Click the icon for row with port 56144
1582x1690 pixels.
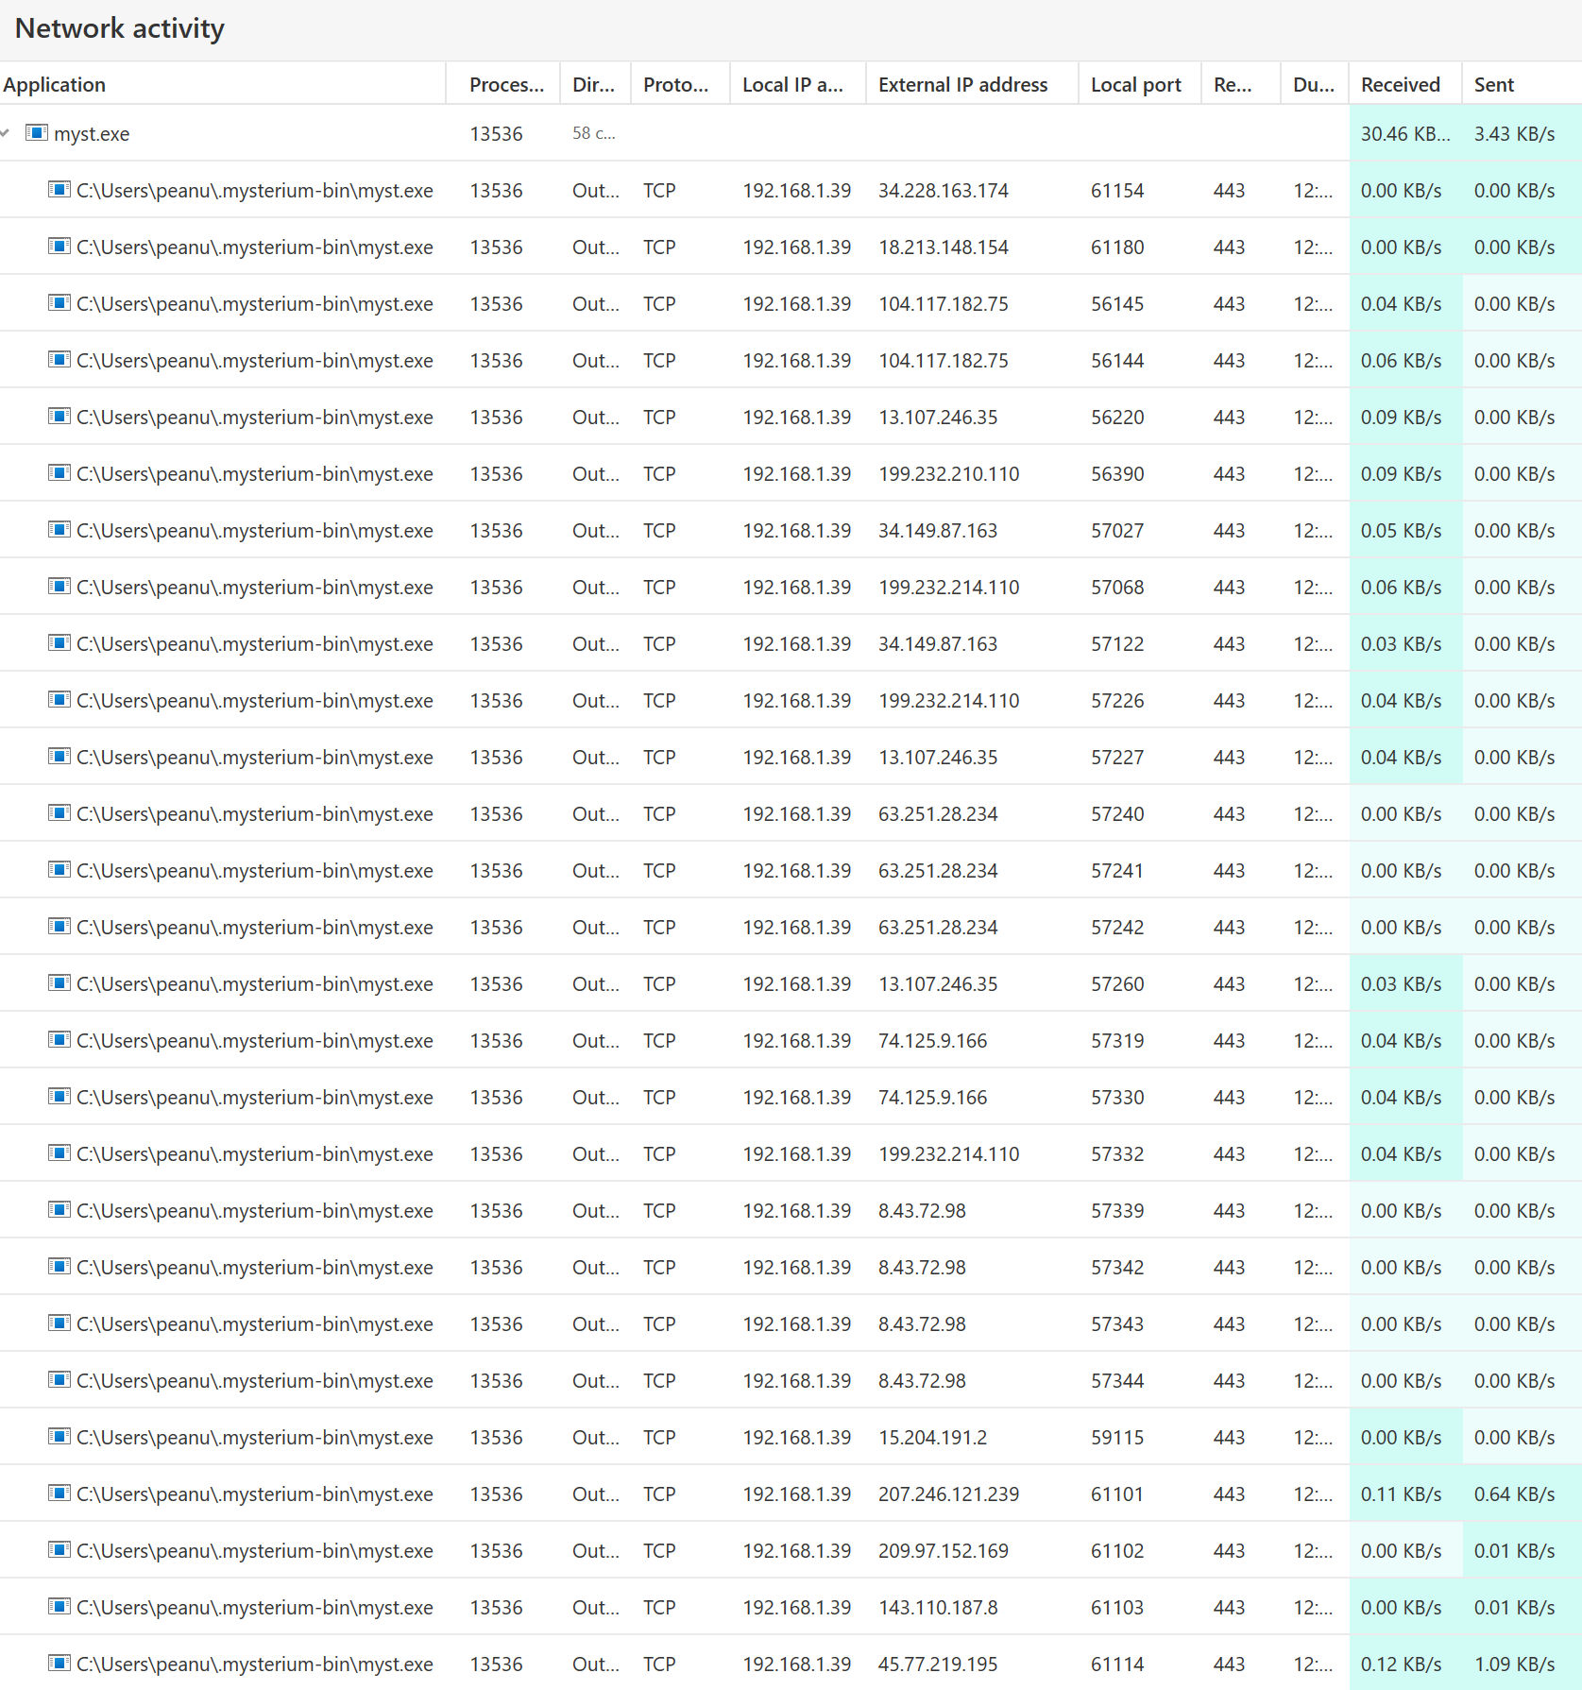tap(59, 359)
